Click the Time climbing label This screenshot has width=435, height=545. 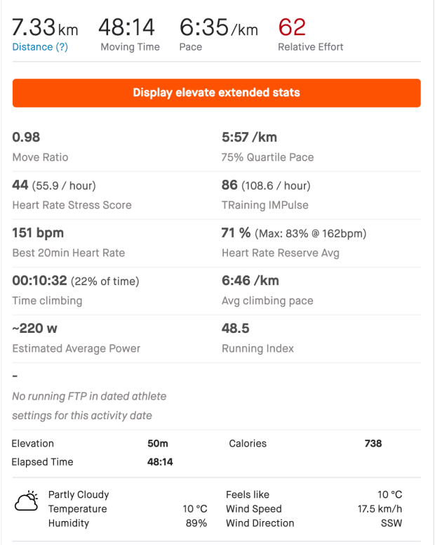47,301
